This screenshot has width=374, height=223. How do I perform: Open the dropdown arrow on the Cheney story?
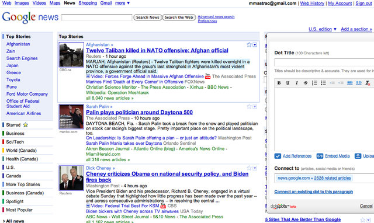point(255,168)
